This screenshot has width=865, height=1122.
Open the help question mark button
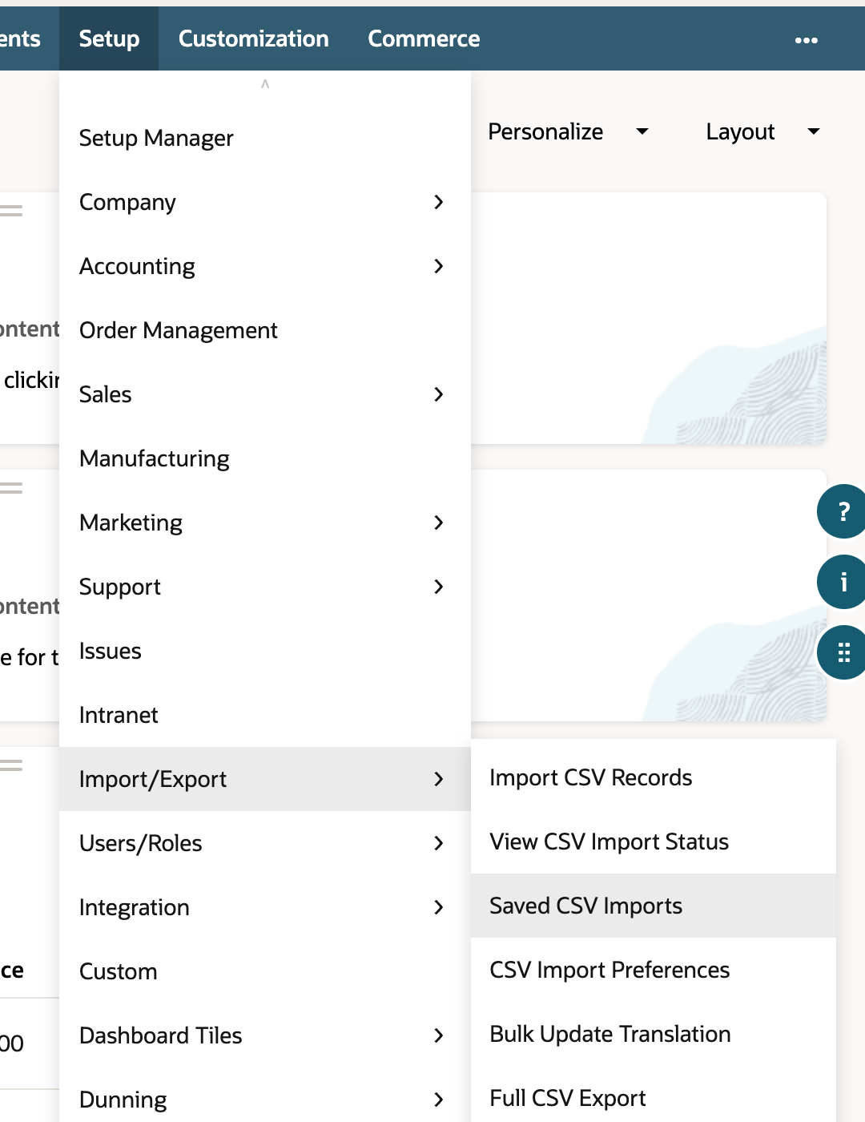843,511
